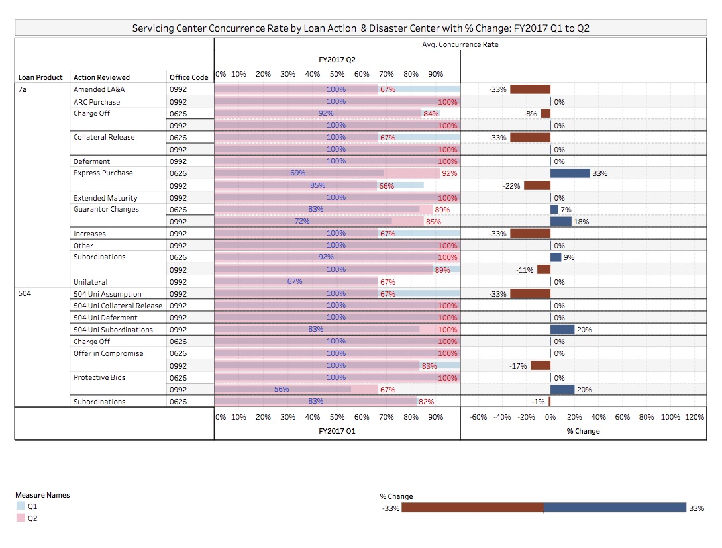Click the brown -17% change bar

[x=540, y=365]
